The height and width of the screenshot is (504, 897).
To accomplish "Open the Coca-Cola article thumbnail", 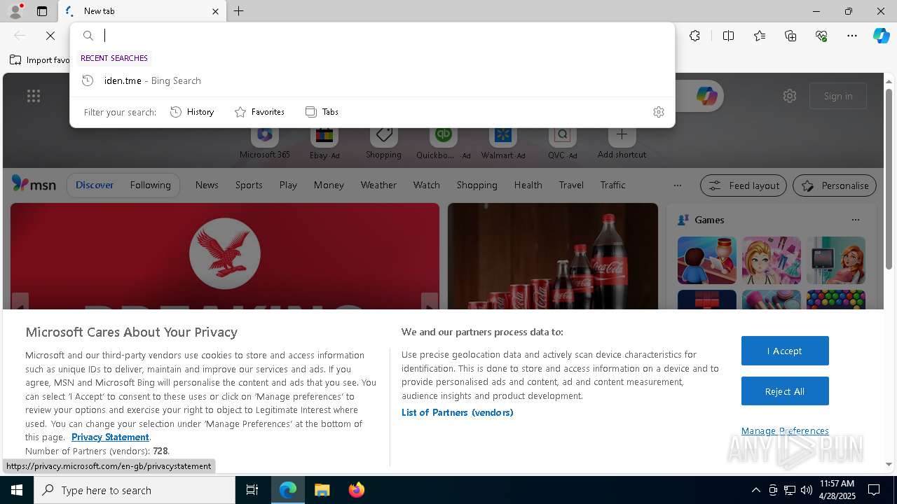I will [553, 256].
